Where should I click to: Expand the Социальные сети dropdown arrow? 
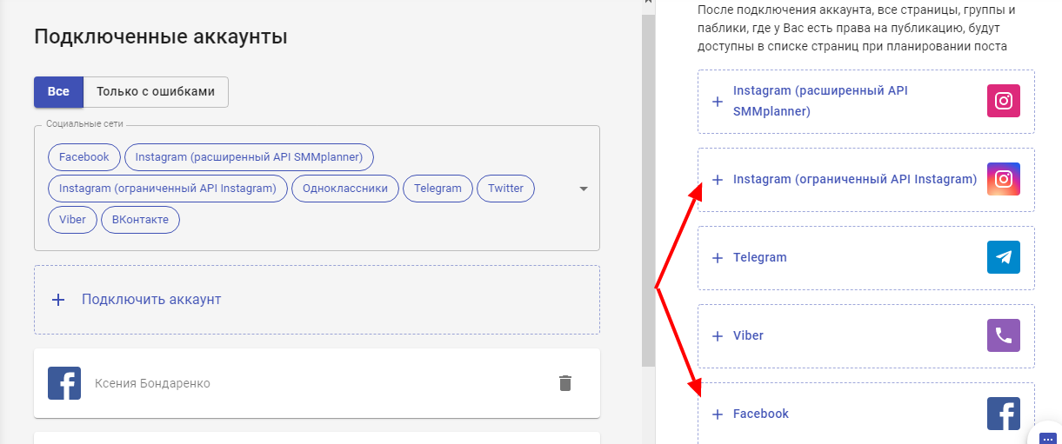pyautogui.click(x=584, y=189)
